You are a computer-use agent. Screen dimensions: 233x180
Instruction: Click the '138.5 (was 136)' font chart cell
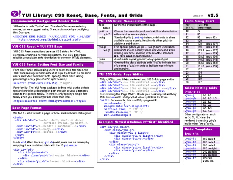(208, 57)
